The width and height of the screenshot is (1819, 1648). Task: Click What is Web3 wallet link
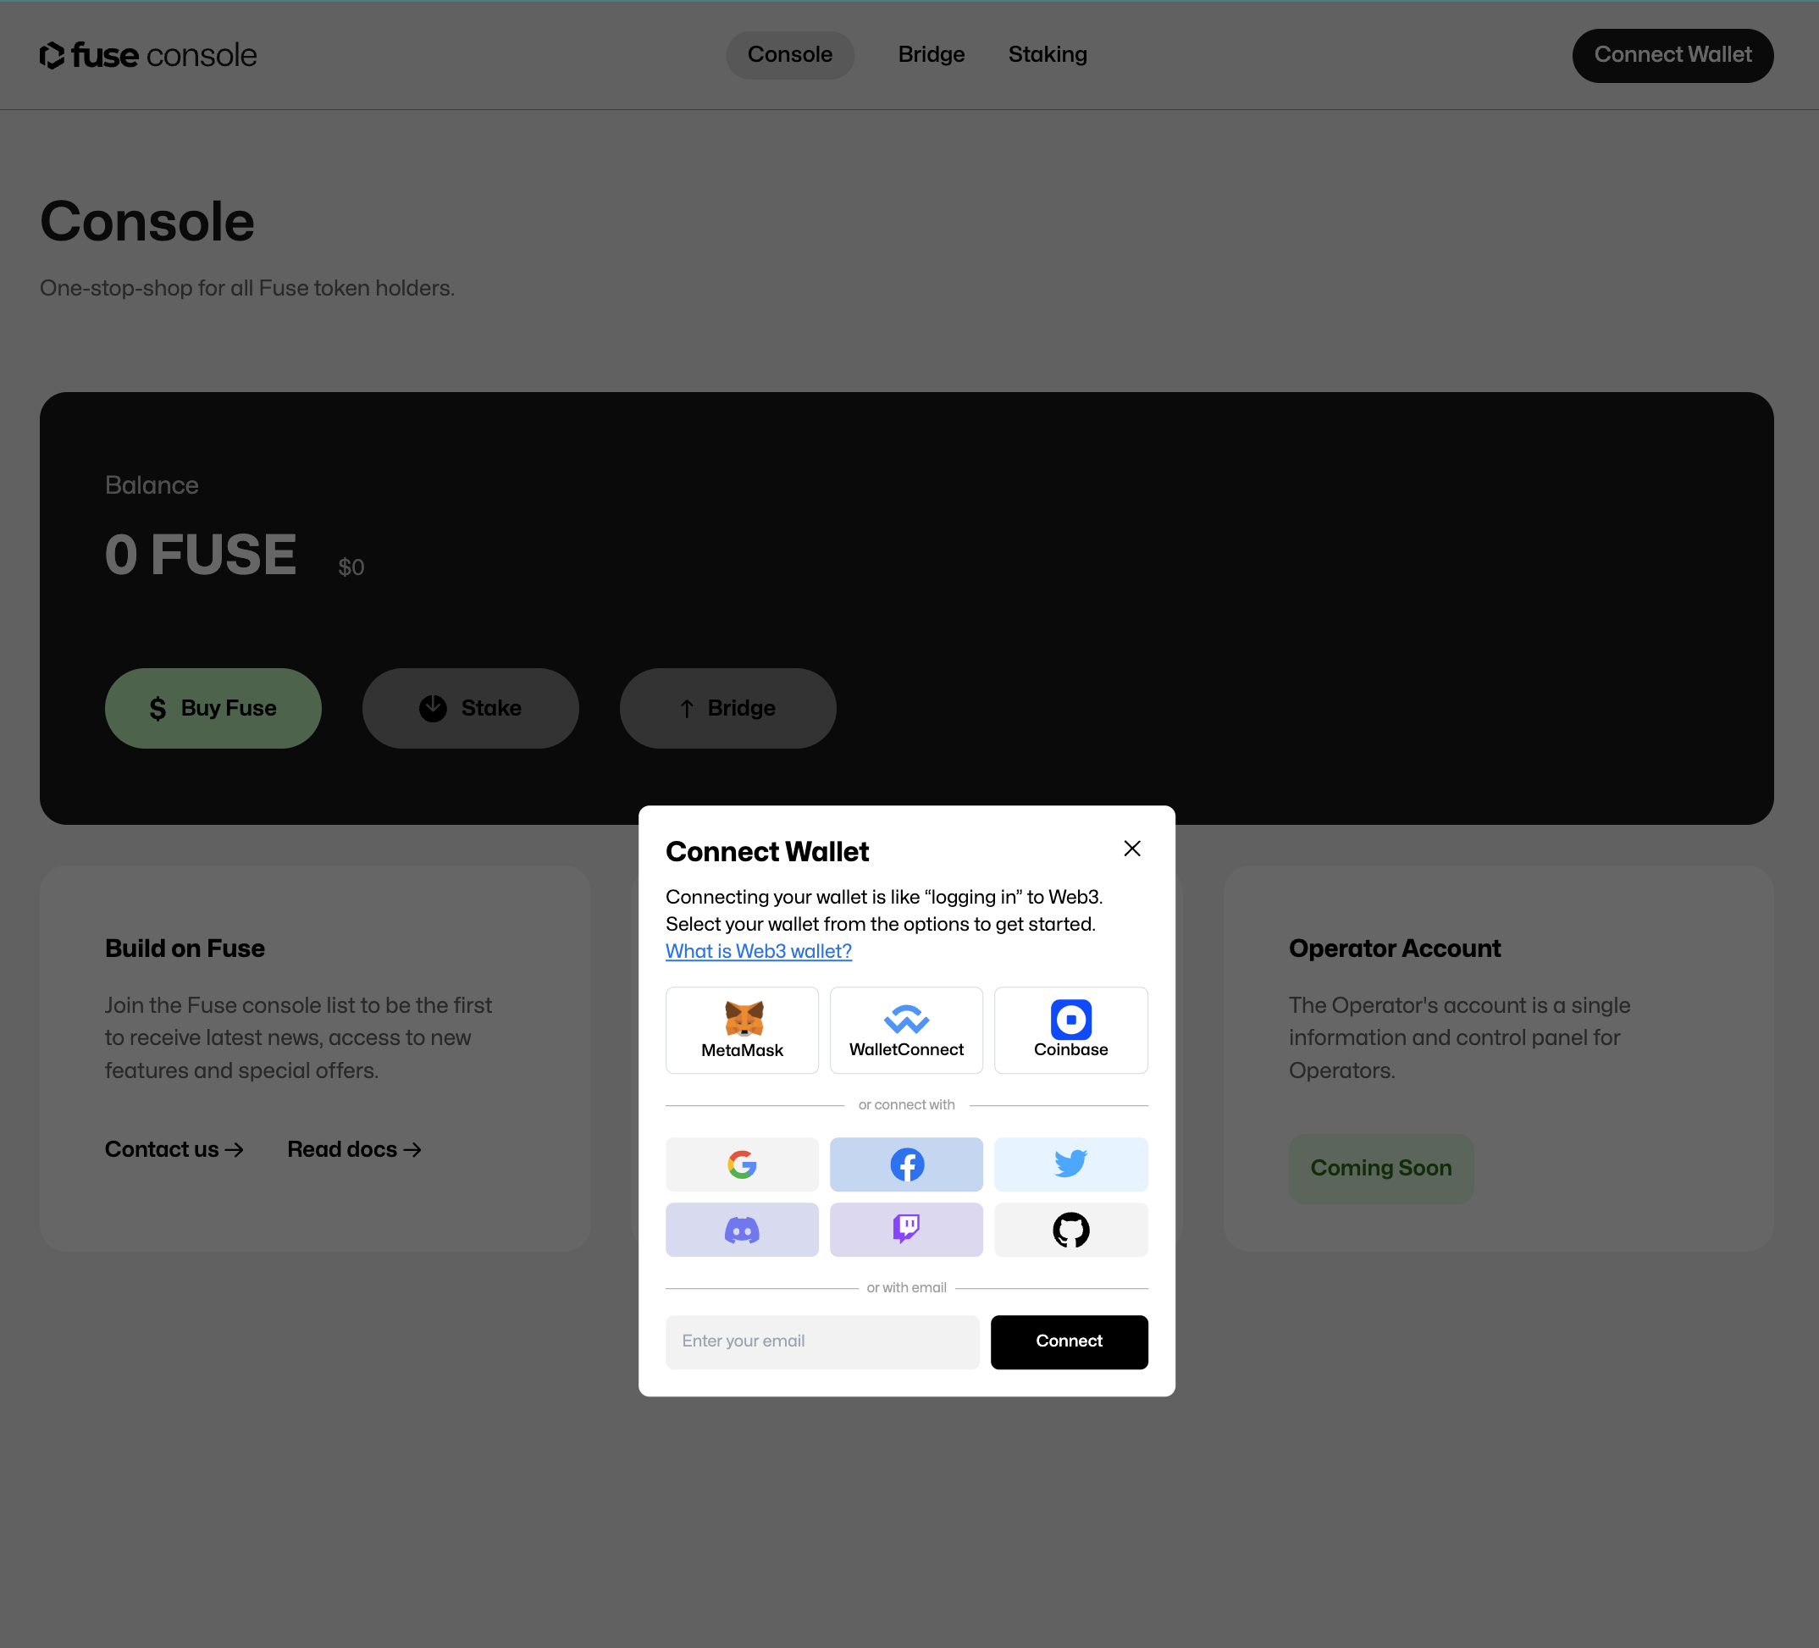(x=759, y=951)
